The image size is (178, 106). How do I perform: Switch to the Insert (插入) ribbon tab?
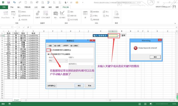[19, 7]
